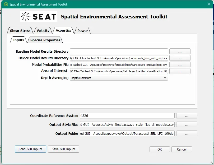
Task: Click the Model Probabilities File field
Action: [x=119, y=64]
